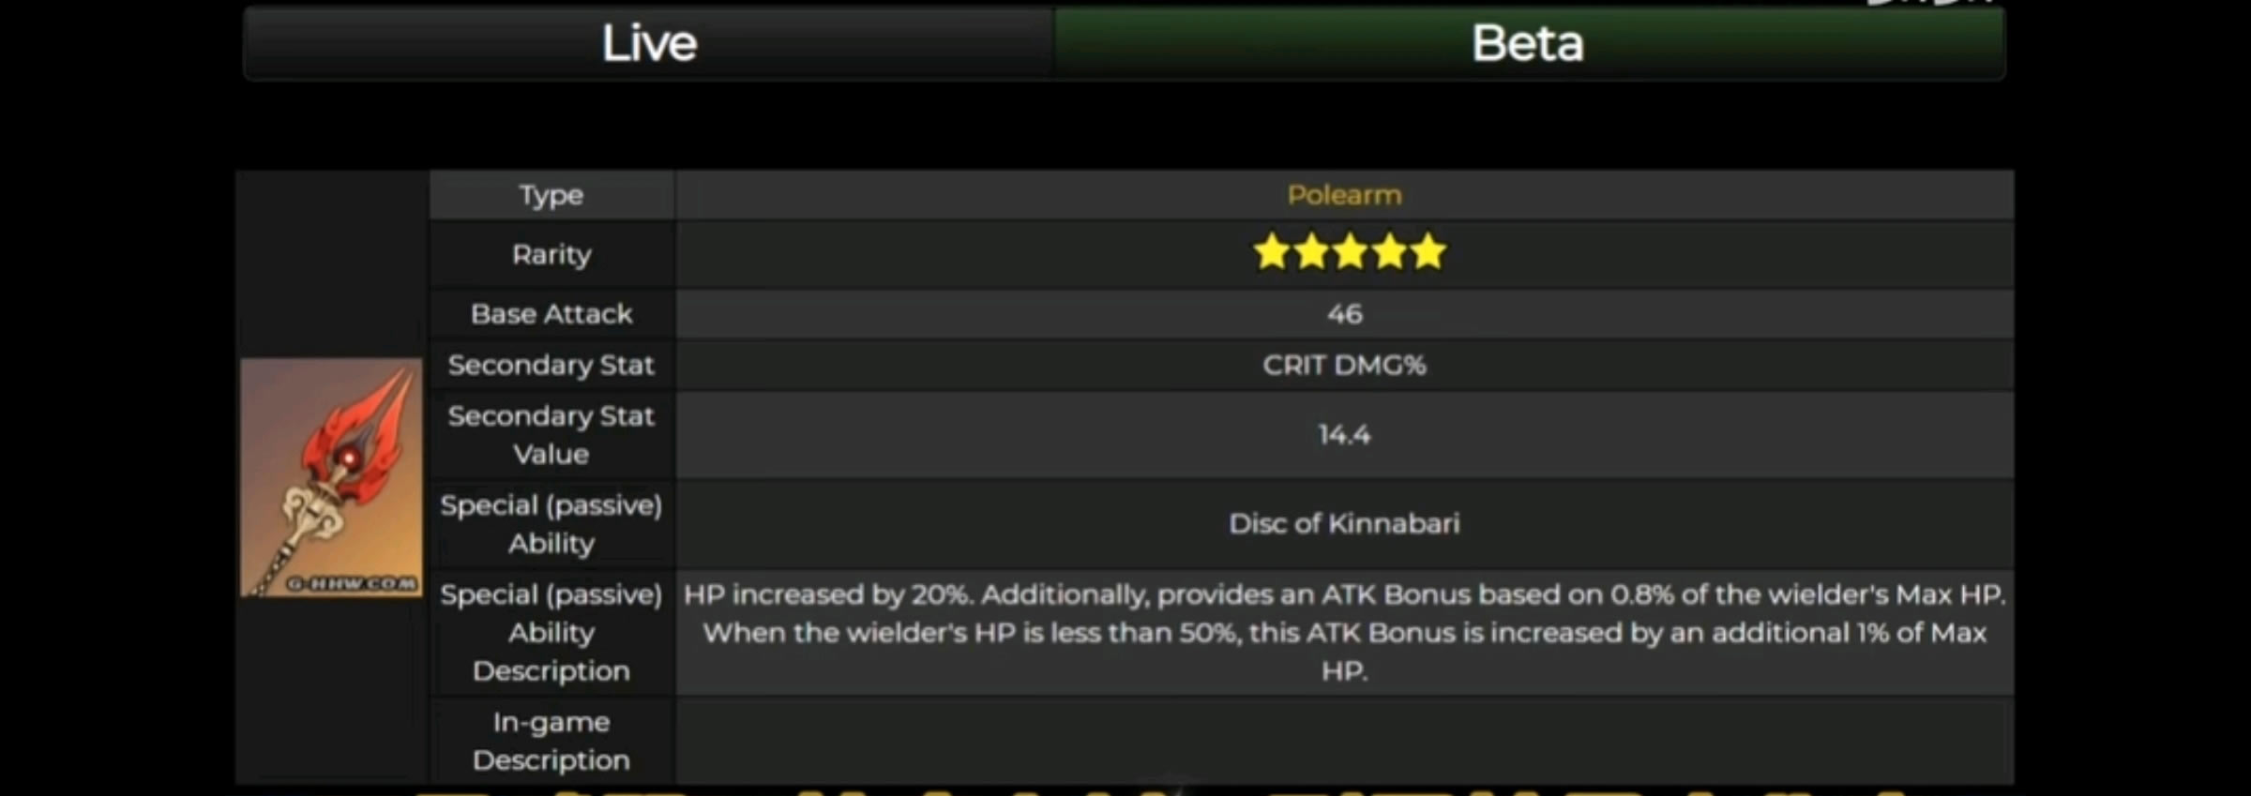This screenshot has height=796, width=2251.
Task: Click the Special (passive) Ability Description label
Action: click(x=551, y=633)
